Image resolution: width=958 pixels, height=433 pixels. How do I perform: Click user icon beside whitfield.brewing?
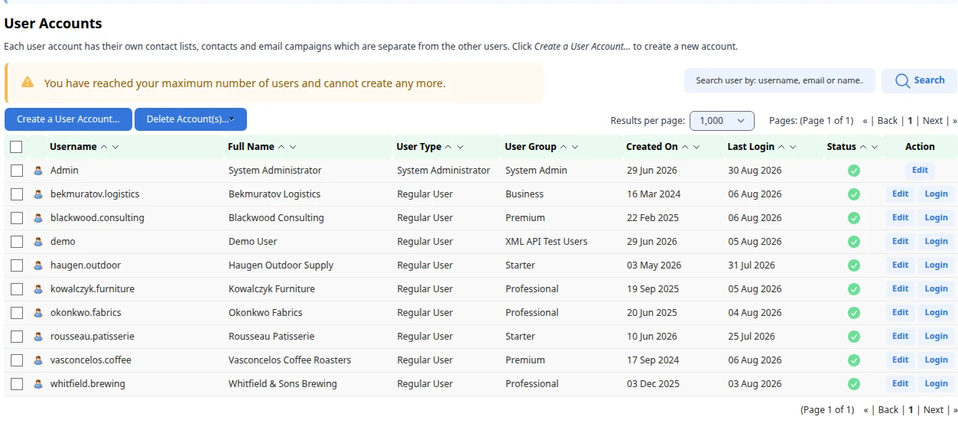38,384
